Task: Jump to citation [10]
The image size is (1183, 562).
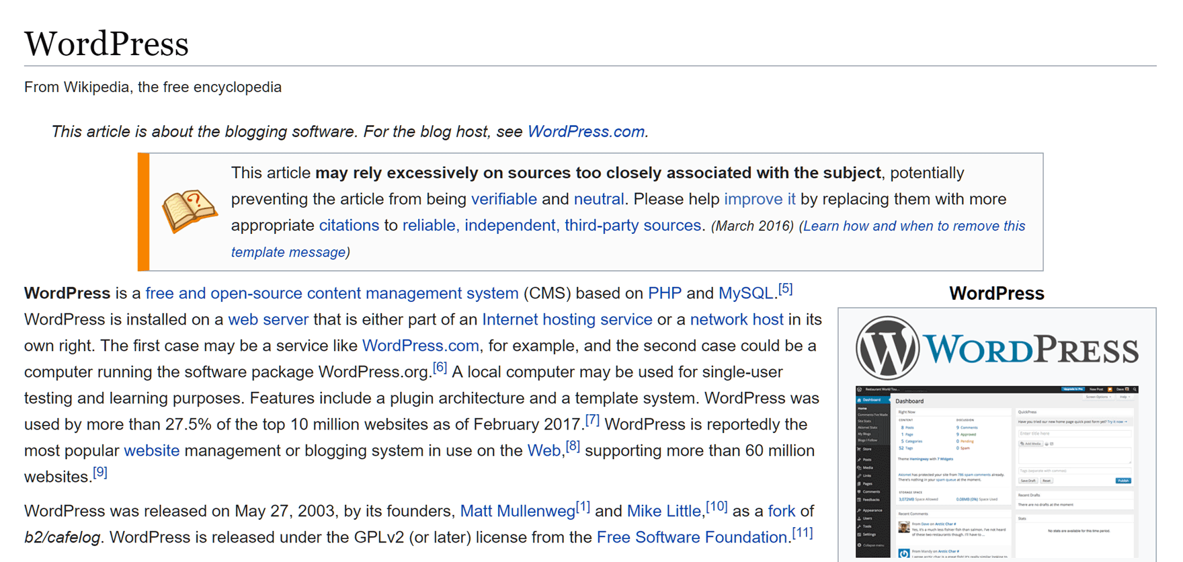Action: coord(717,507)
